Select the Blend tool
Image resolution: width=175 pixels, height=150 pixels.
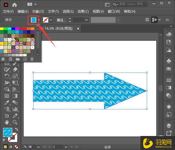tap(15, 102)
